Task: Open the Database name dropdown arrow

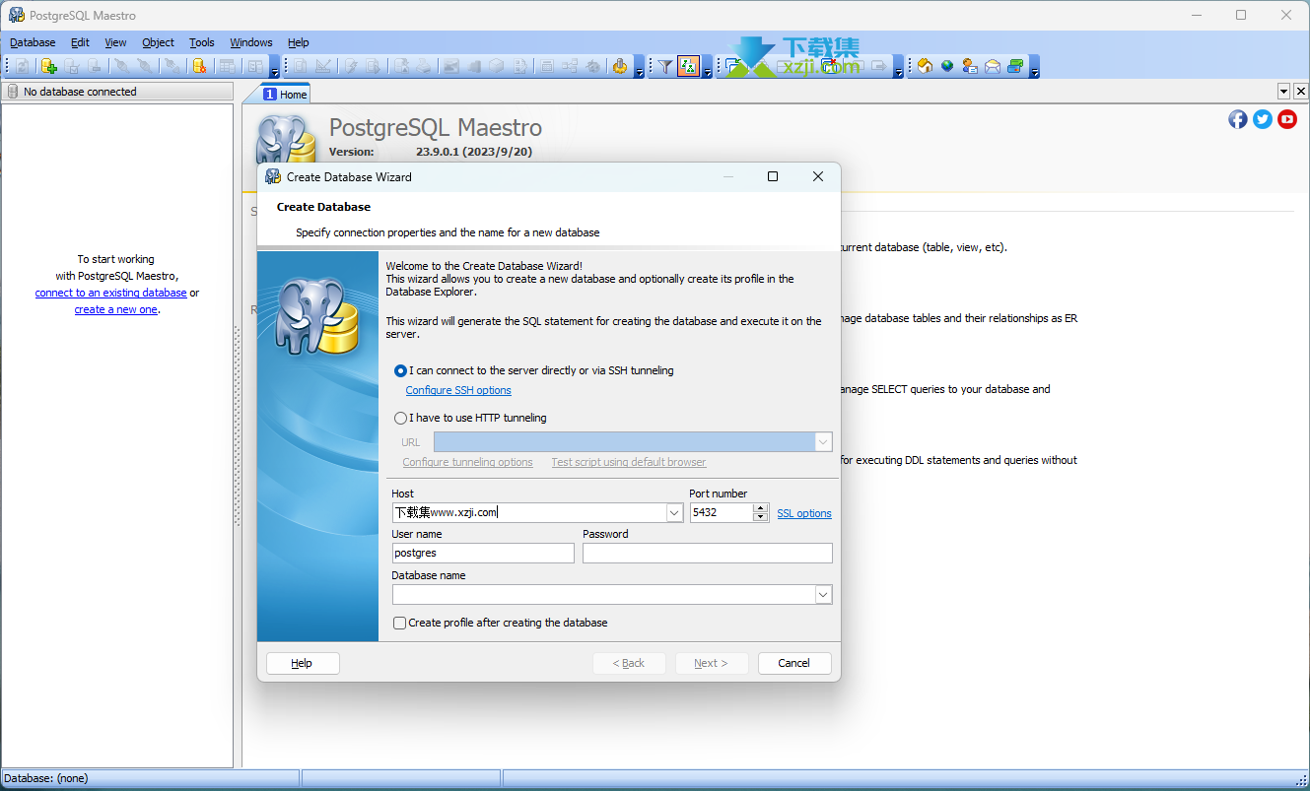Action: 823,595
